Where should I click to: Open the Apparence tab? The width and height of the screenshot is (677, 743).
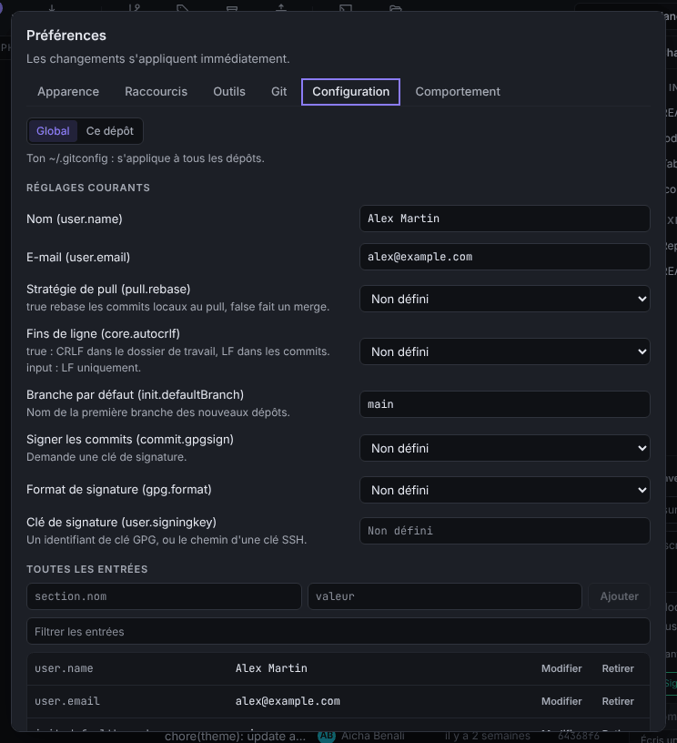coord(68,91)
